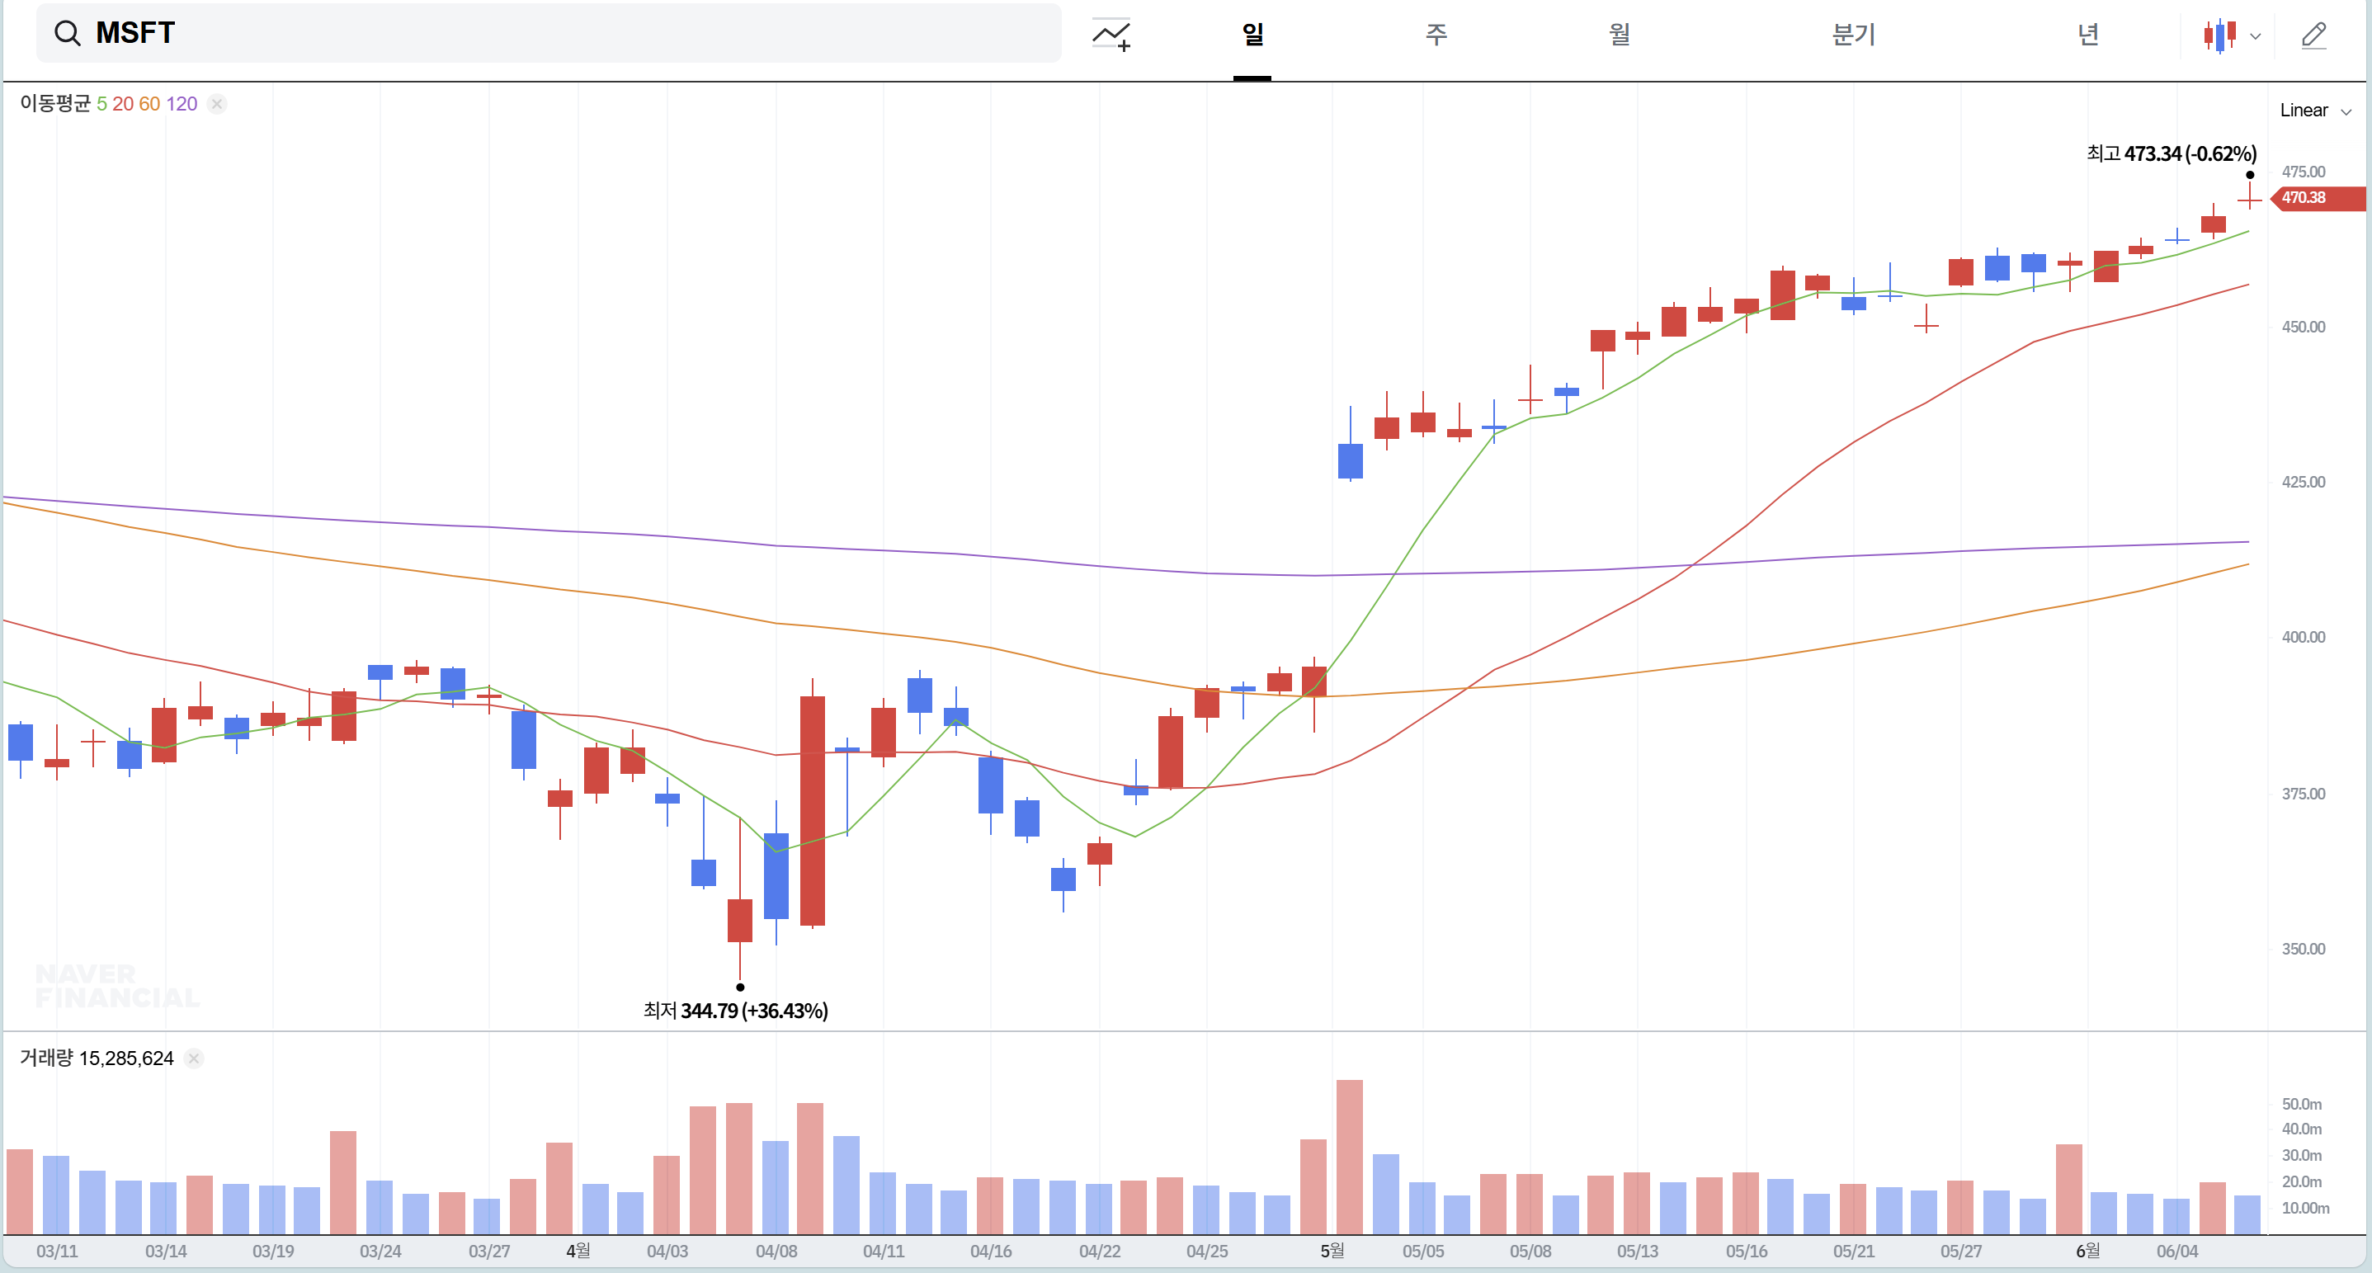Click the current price tag 470.38
The image size is (2372, 1273).
pos(2318,198)
